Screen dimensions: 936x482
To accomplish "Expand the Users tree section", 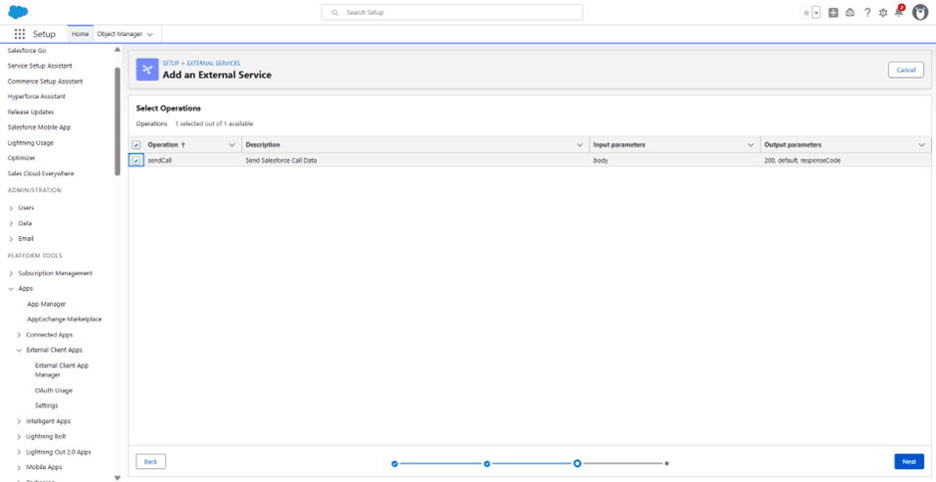I will point(11,208).
